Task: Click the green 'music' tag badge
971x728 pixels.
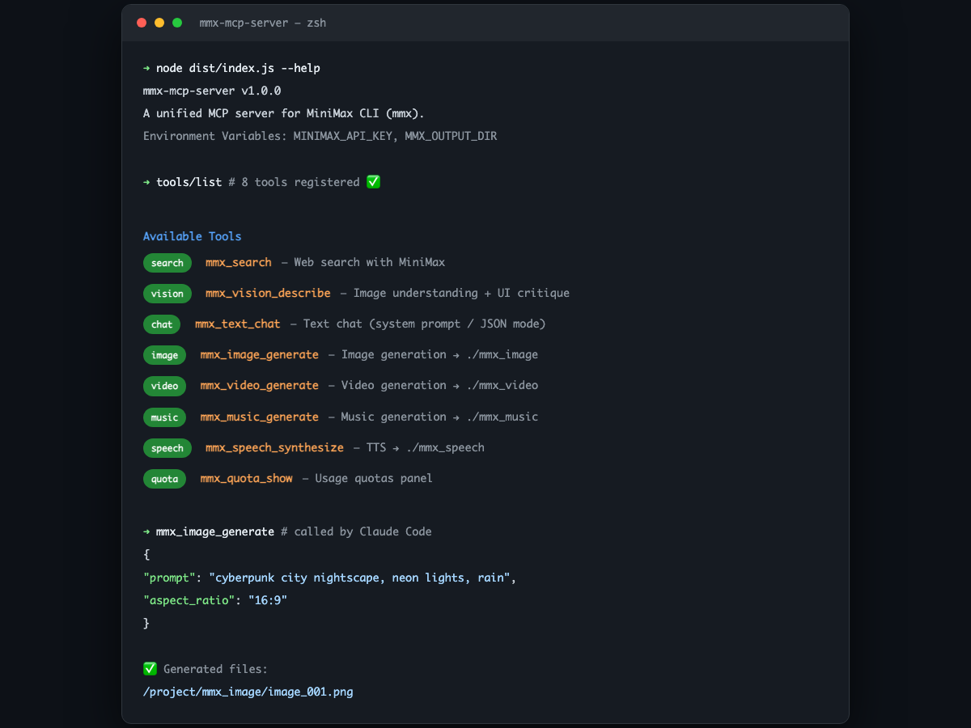Action: (x=164, y=417)
